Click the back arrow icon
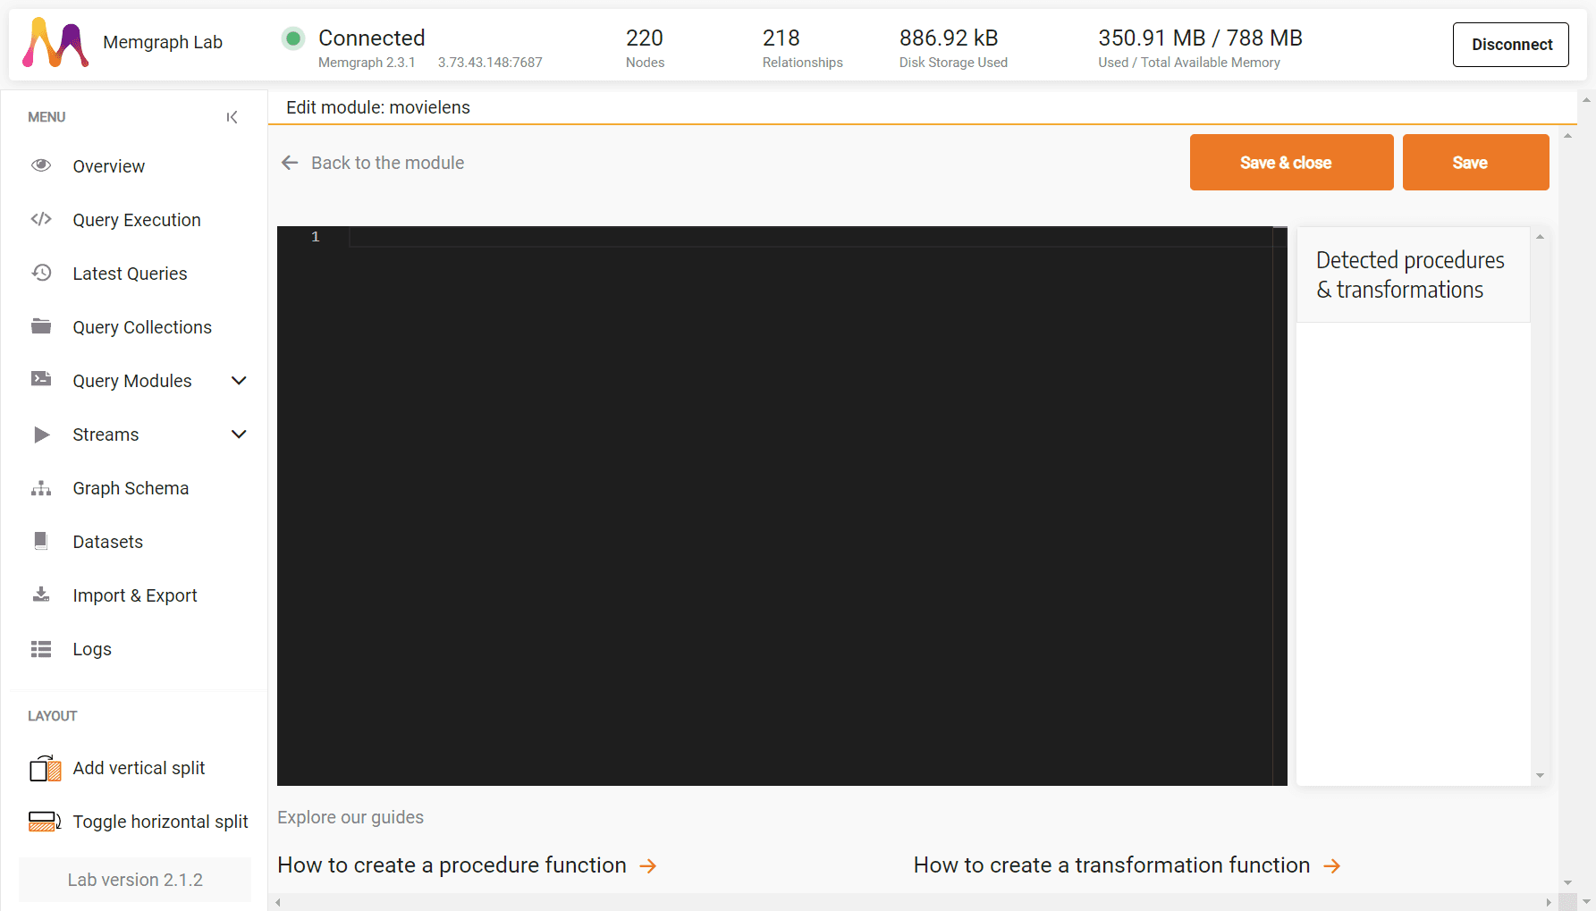This screenshot has height=911, width=1596. (x=290, y=163)
